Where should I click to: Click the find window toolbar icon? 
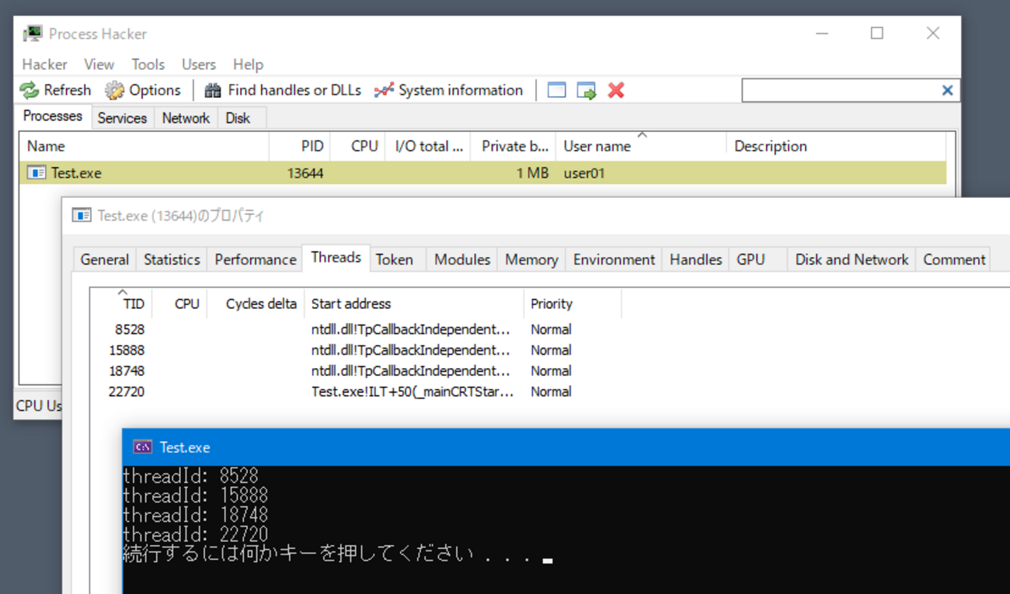tap(556, 90)
